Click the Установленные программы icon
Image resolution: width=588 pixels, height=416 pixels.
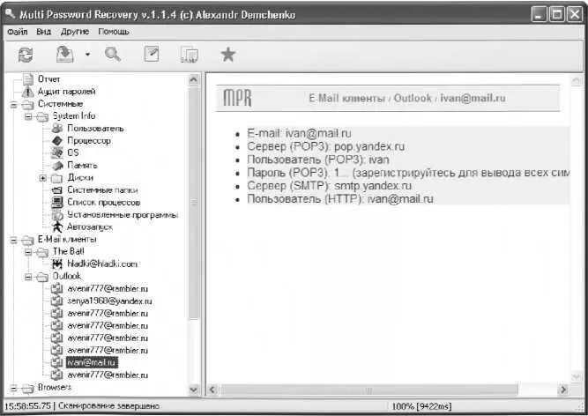pos(57,215)
